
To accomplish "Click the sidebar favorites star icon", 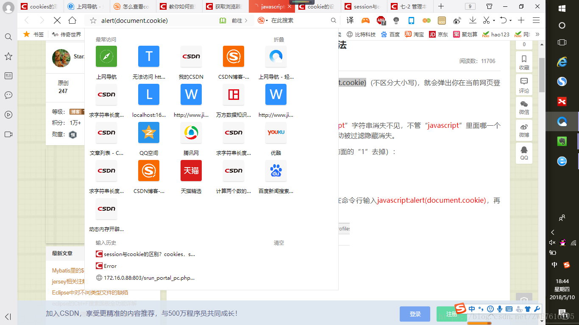I will 8,56.
